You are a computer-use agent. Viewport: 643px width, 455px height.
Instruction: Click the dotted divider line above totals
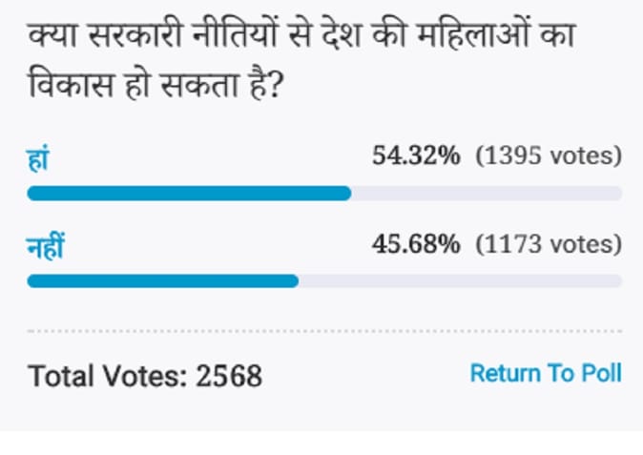pos(324,331)
